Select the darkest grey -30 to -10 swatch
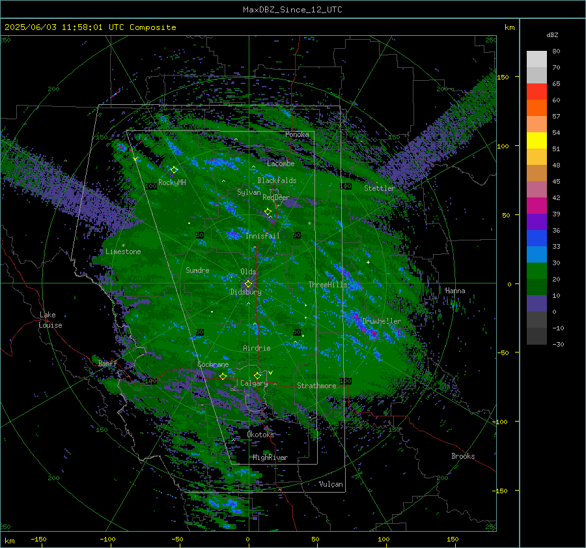The height and width of the screenshot is (548, 586). pyautogui.click(x=537, y=336)
